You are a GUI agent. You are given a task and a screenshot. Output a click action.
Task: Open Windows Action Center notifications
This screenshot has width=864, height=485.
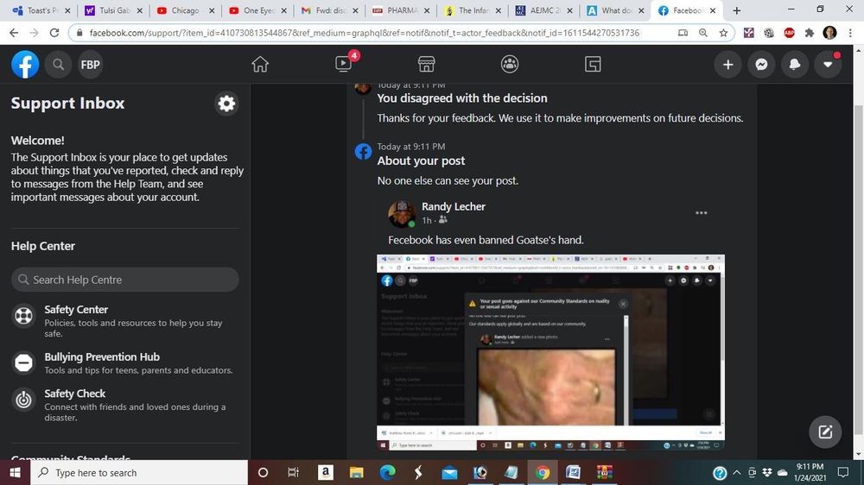click(x=843, y=472)
